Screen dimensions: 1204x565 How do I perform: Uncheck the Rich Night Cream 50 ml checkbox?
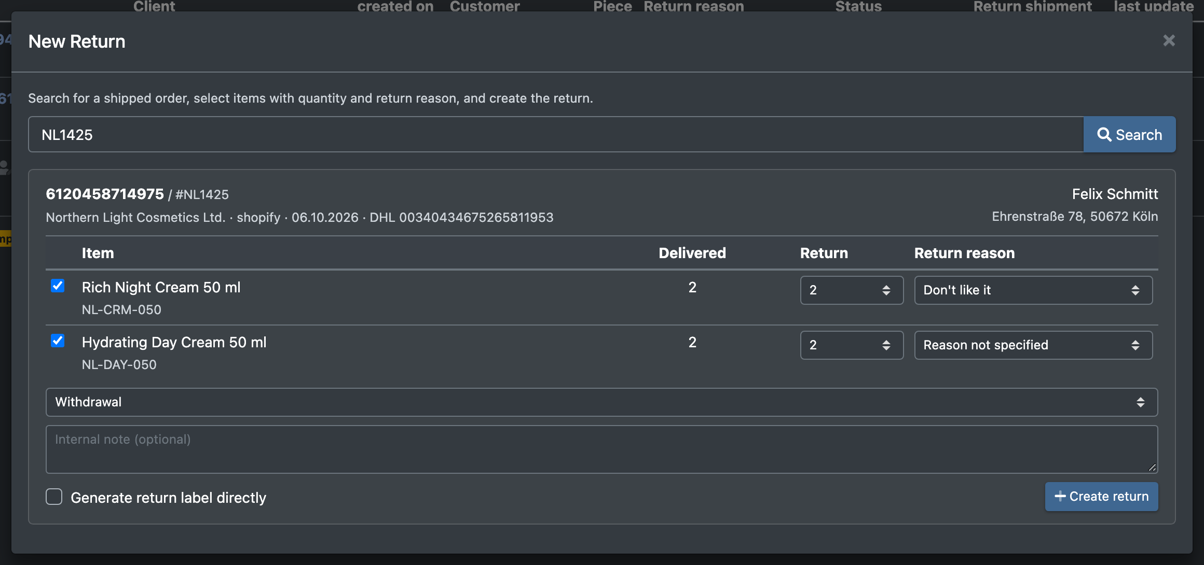(58, 286)
